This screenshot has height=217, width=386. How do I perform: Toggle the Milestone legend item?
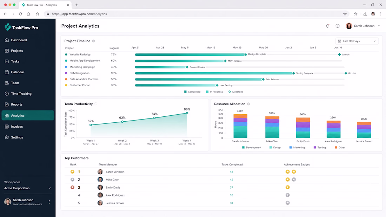(x=236, y=92)
